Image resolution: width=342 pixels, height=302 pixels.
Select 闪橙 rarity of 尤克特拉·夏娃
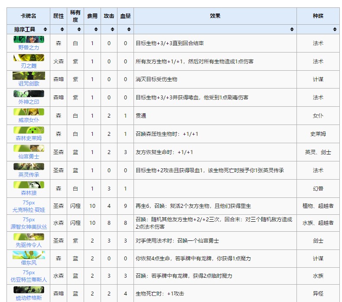click(75, 206)
